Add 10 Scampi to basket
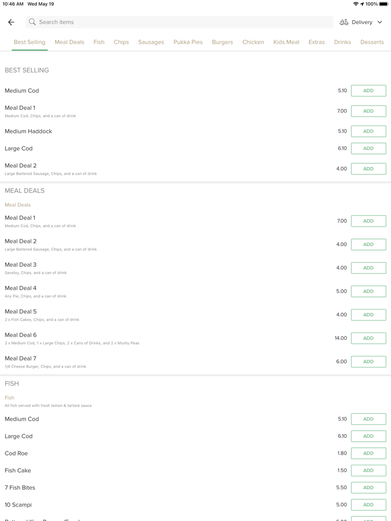The height and width of the screenshot is (521, 391). tap(368, 505)
